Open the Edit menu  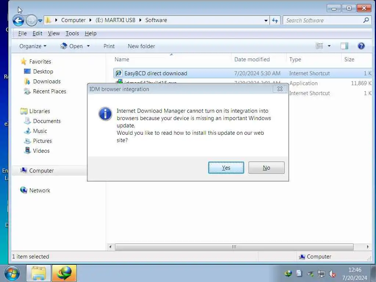point(37,33)
